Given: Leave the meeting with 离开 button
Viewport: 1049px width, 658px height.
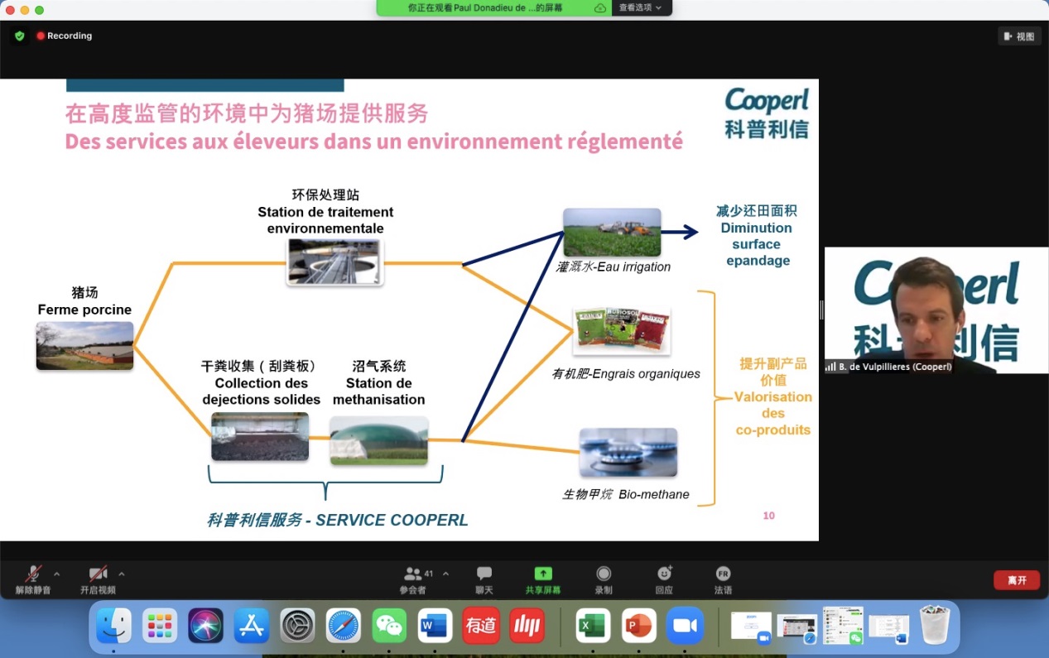Looking at the screenshot, I should coord(1017,580).
